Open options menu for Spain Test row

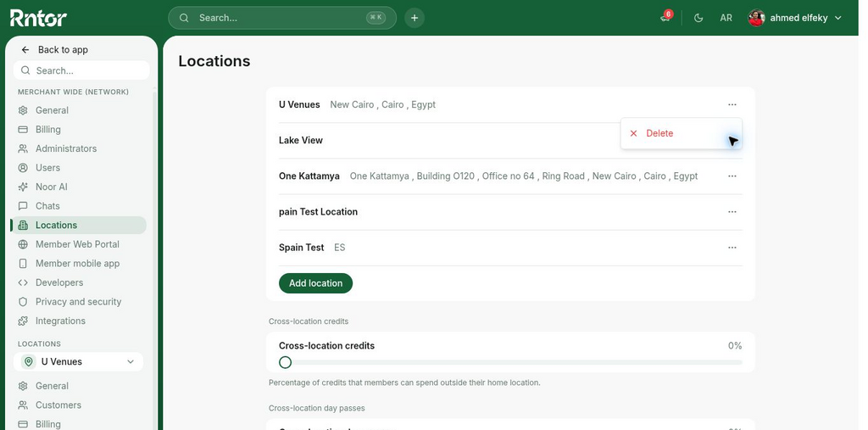732,247
